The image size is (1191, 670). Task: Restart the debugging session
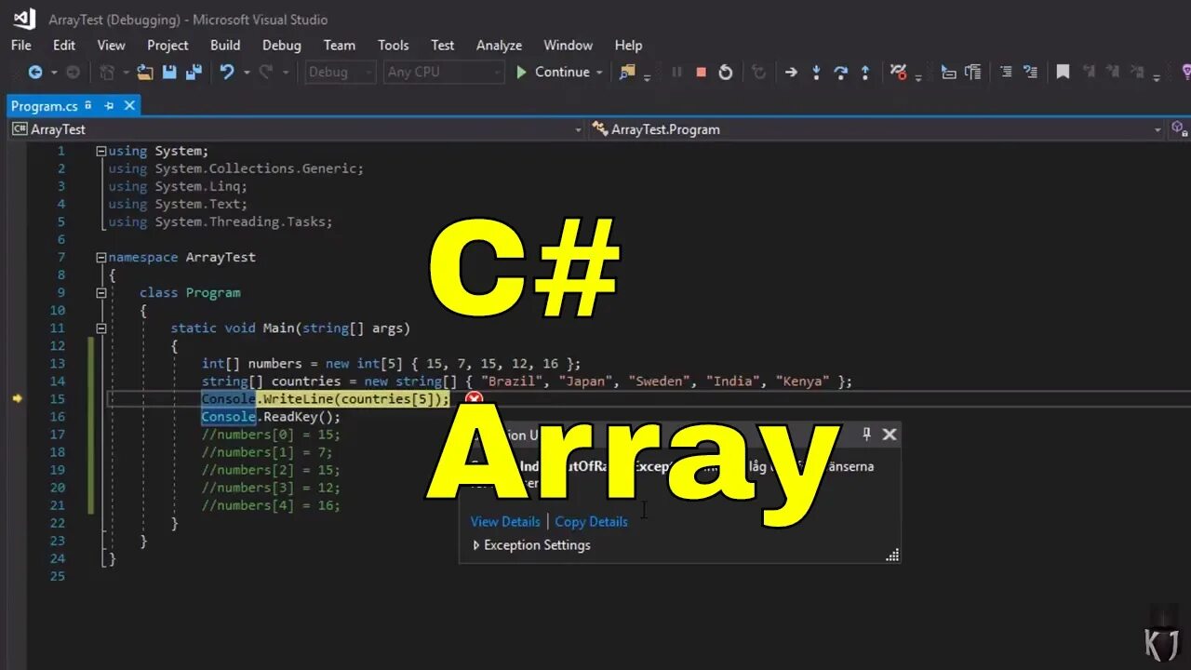pos(726,72)
